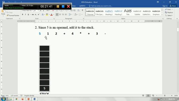
Task: Expand the Styles gallery
Action: point(162,15)
